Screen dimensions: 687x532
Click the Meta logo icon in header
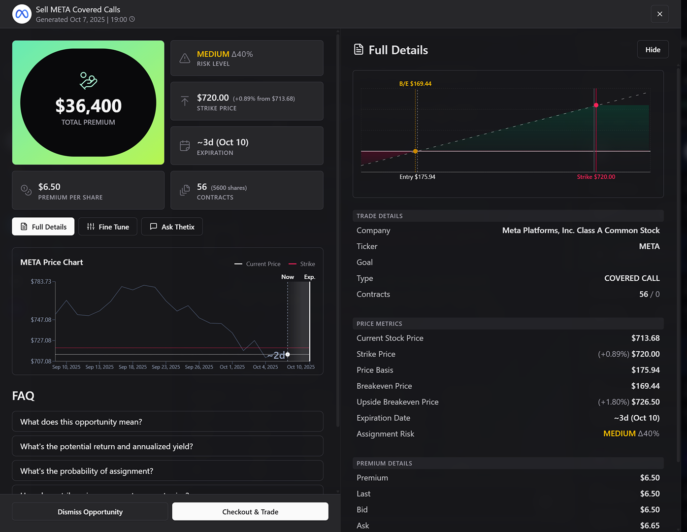coord(22,14)
